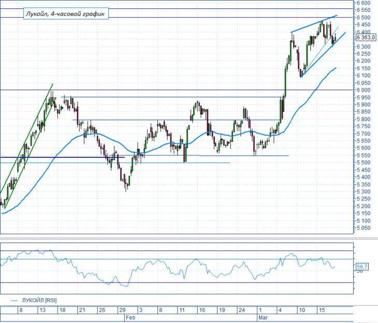Click the ЛУКОЙЛ [RSI] legend label

pyautogui.click(x=39, y=300)
